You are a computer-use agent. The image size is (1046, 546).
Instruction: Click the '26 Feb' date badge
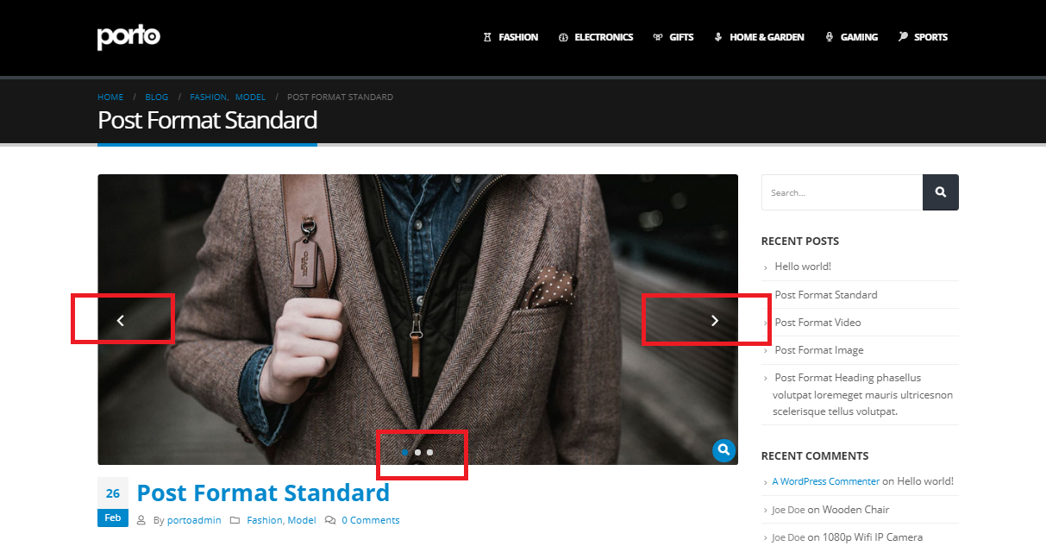pyautogui.click(x=113, y=502)
